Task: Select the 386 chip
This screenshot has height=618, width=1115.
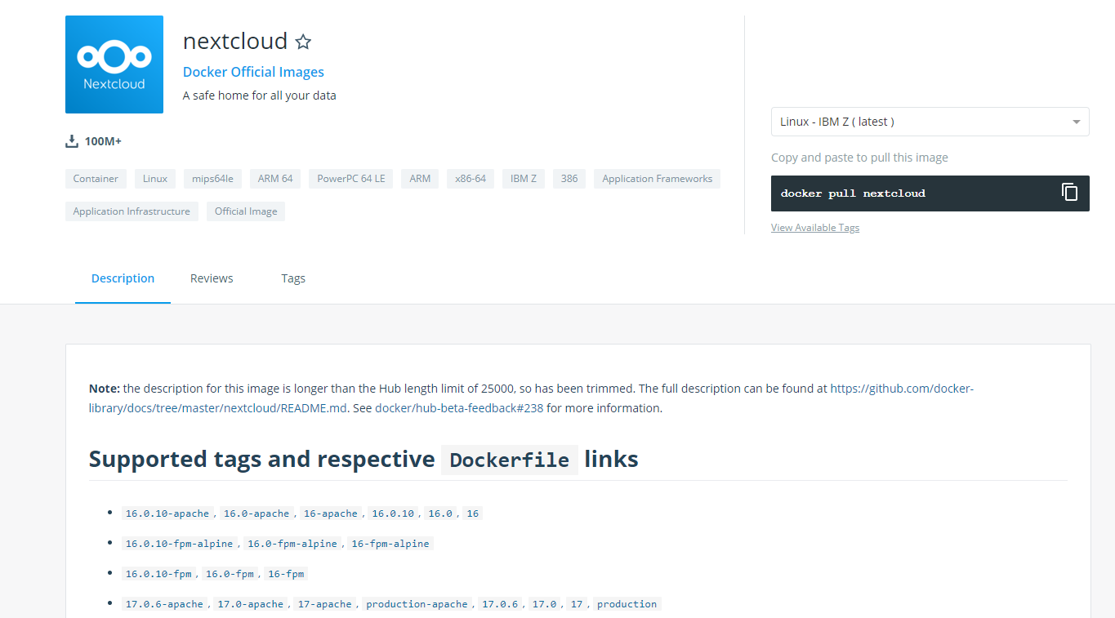Action: click(x=569, y=179)
